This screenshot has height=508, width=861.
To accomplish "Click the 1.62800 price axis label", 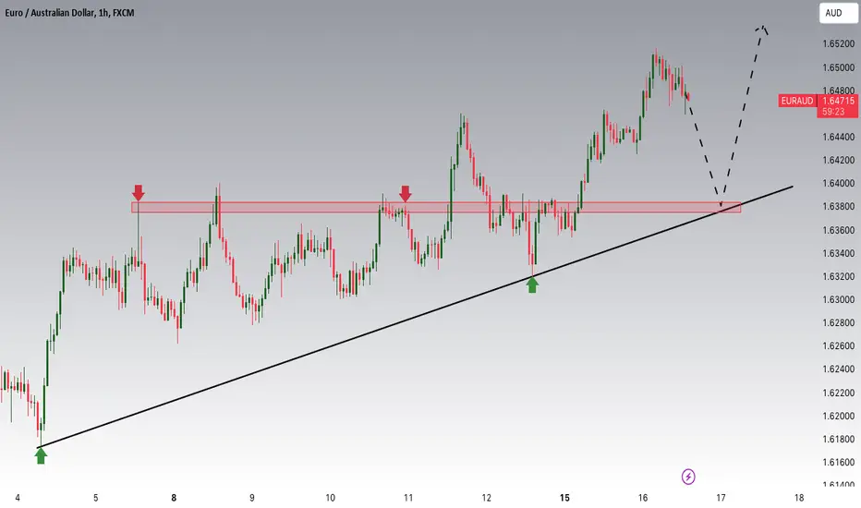I will click(838, 322).
